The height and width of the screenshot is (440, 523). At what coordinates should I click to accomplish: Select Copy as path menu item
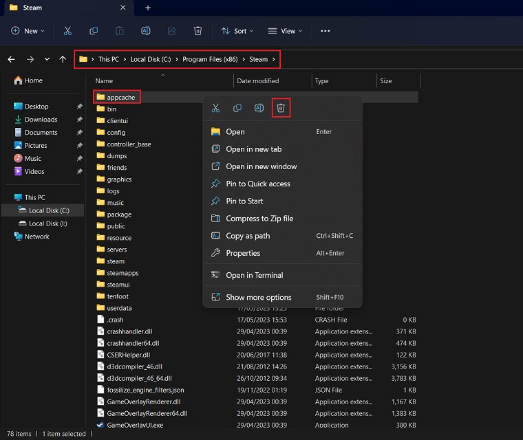tap(248, 236)
